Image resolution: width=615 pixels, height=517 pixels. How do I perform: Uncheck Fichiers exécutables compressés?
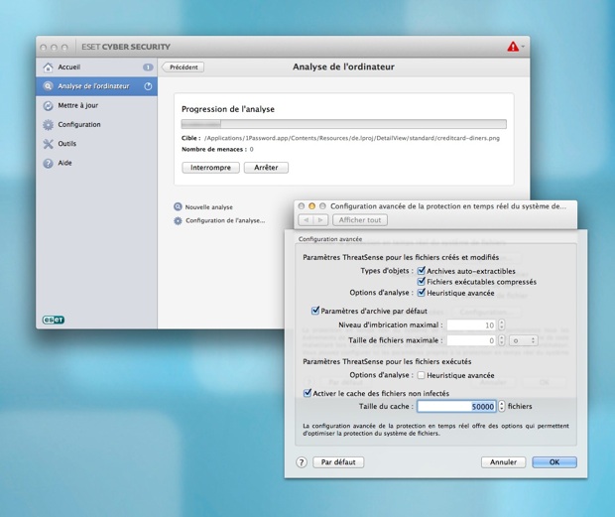tap(422, 282)
